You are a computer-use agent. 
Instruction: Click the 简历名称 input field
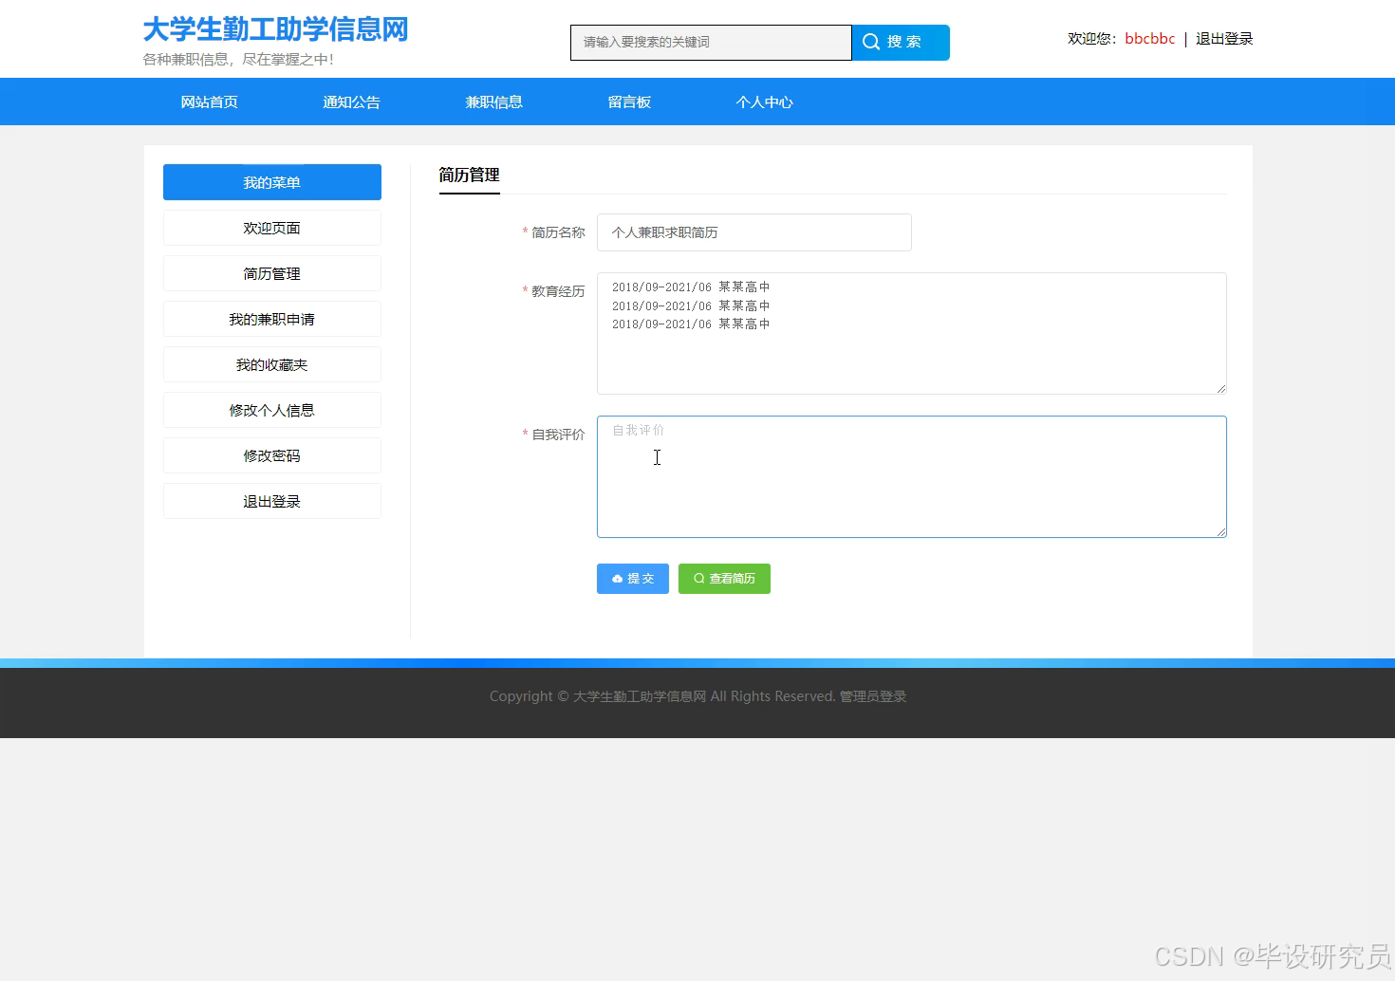point(754,232)
